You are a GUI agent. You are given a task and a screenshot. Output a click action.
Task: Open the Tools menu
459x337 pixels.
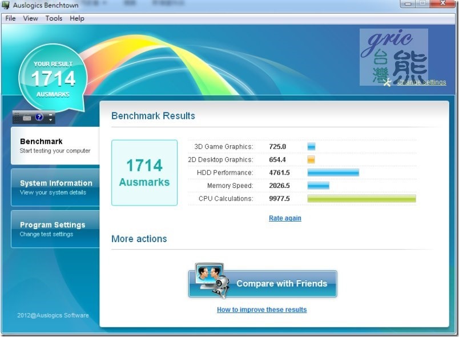(x=54, y=18)
